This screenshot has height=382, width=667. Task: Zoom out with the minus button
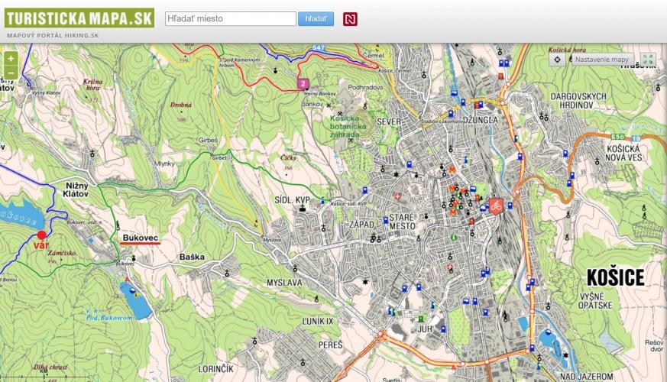pos(11,73)
